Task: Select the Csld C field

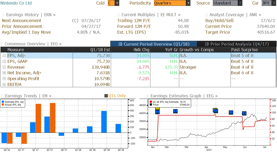Action: pyautogui.click(x=111, y=3)
